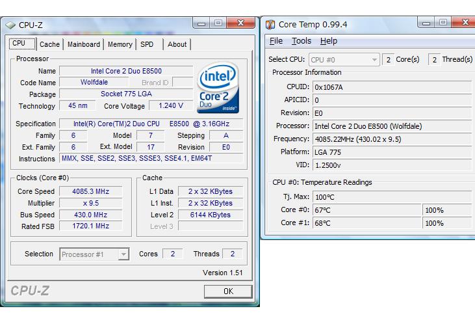Click the CPUID field '0x1067A'
Screen dimensions: 475x324
click(392, 87)
